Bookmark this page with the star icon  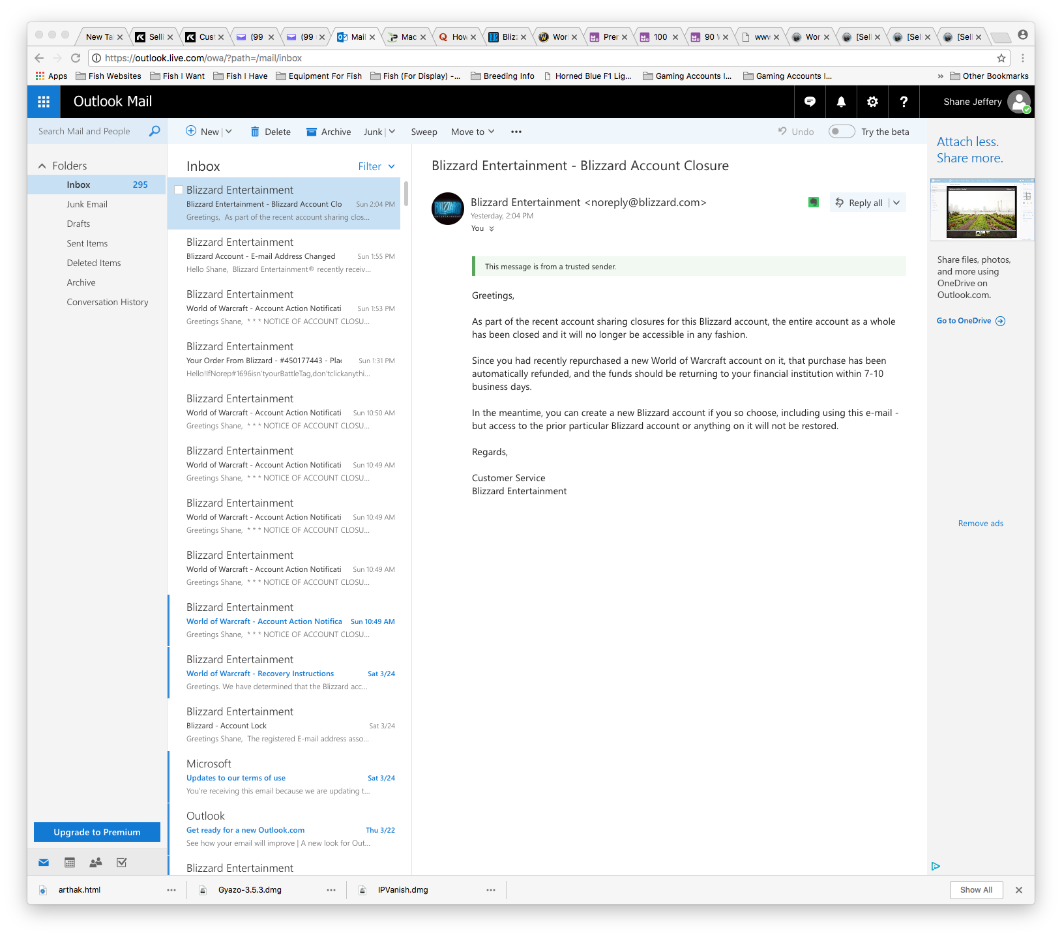click(x=1001, y=58)
